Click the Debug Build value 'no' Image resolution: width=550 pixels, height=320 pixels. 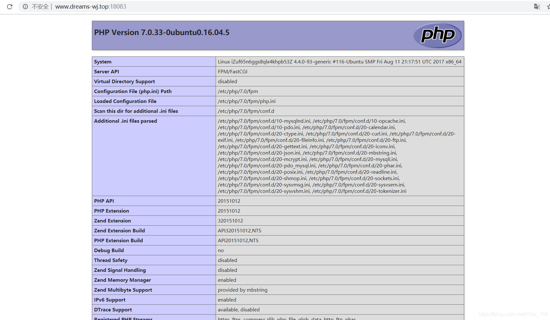click(x=221, y=251)
